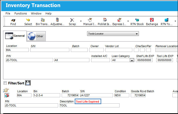Expand the dropdown arrow next to RTN To
Viewport: 178px width, 114px height.
click(175, 21)
